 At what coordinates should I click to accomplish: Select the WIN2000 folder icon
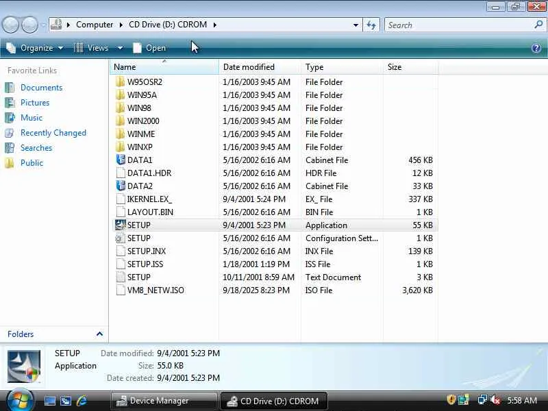point(121,121)
